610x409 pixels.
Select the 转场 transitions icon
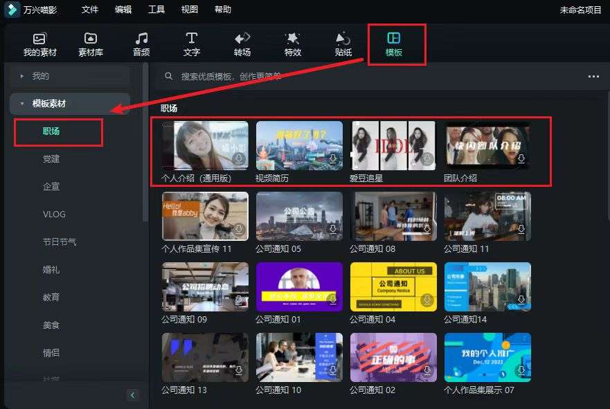pyautogui.click(x=242, y=44)
